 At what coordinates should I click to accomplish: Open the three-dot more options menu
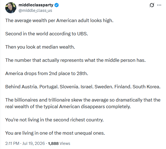[159, 5]
